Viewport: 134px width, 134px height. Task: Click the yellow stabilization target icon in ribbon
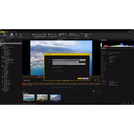21,35
